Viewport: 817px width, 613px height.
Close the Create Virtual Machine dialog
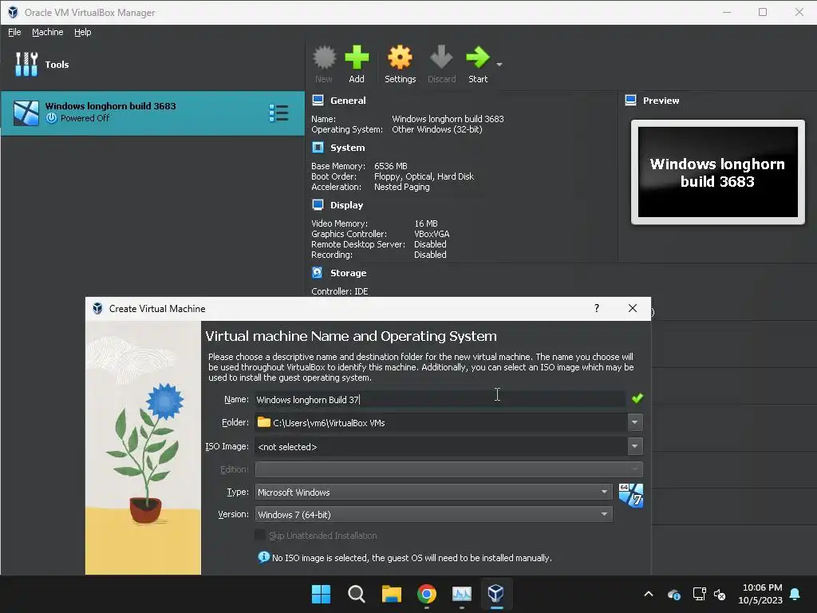pos(633,308)
